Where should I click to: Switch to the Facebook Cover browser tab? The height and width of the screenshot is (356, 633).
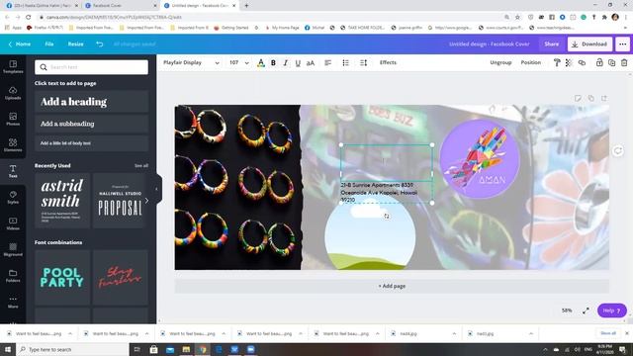[x=120, y=6]
